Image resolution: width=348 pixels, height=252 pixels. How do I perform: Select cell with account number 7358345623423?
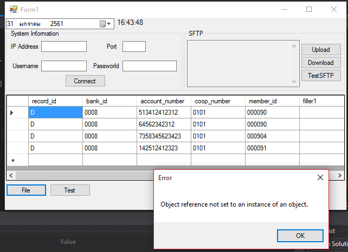coord(164,136)
